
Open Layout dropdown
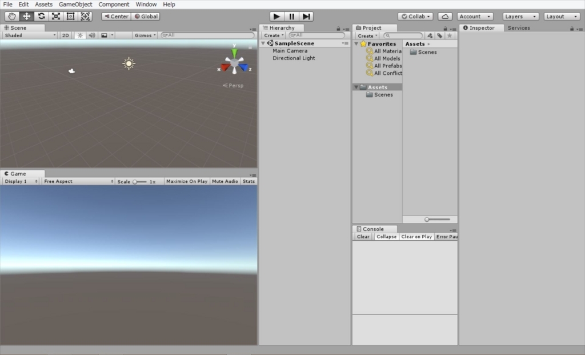(562, 17)
